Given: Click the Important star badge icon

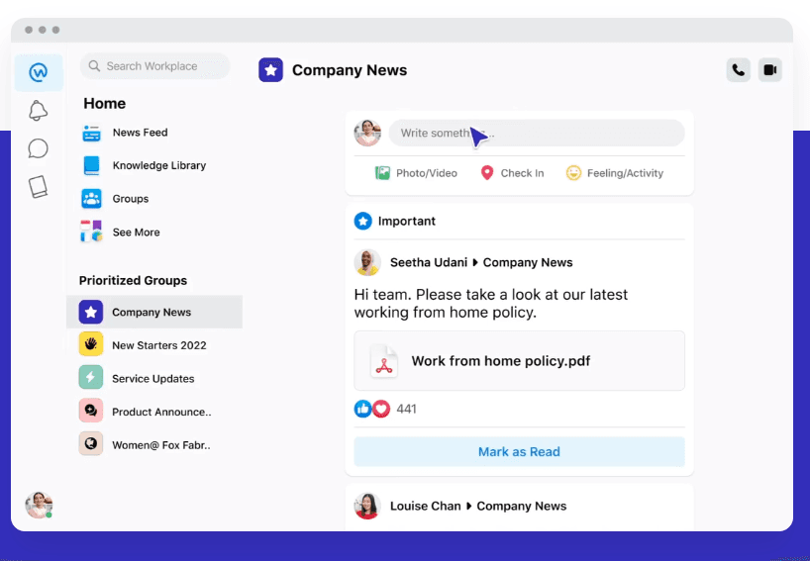Looking at the screenshot, I should pos(363,221).
